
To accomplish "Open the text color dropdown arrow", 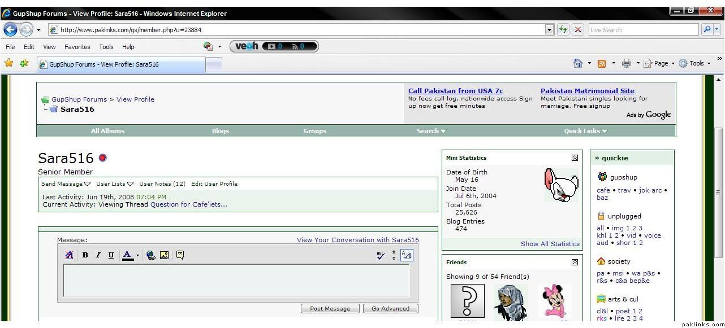I will tap(137, 256).
